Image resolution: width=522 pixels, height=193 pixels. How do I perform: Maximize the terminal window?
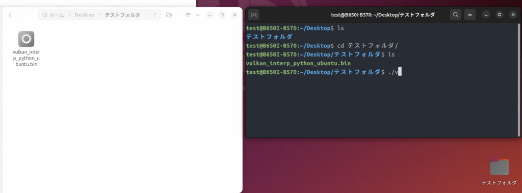(x=500, y=15)
